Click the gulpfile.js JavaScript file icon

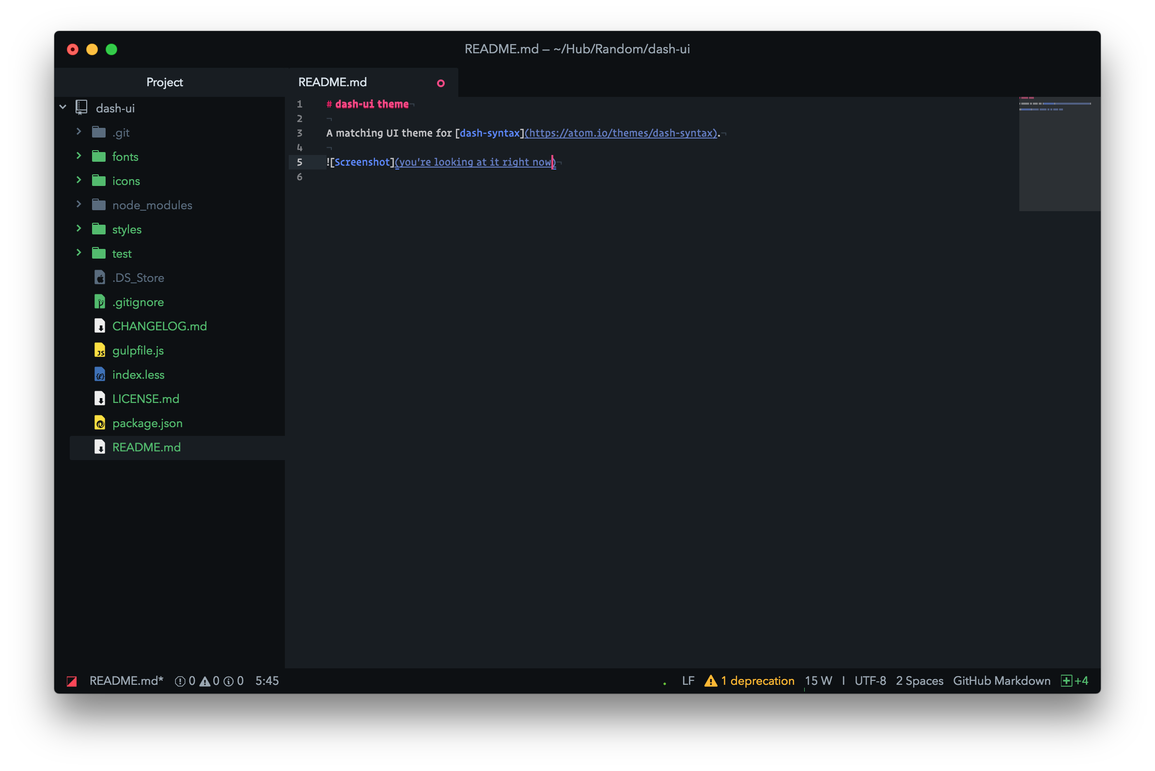[100, 350]
